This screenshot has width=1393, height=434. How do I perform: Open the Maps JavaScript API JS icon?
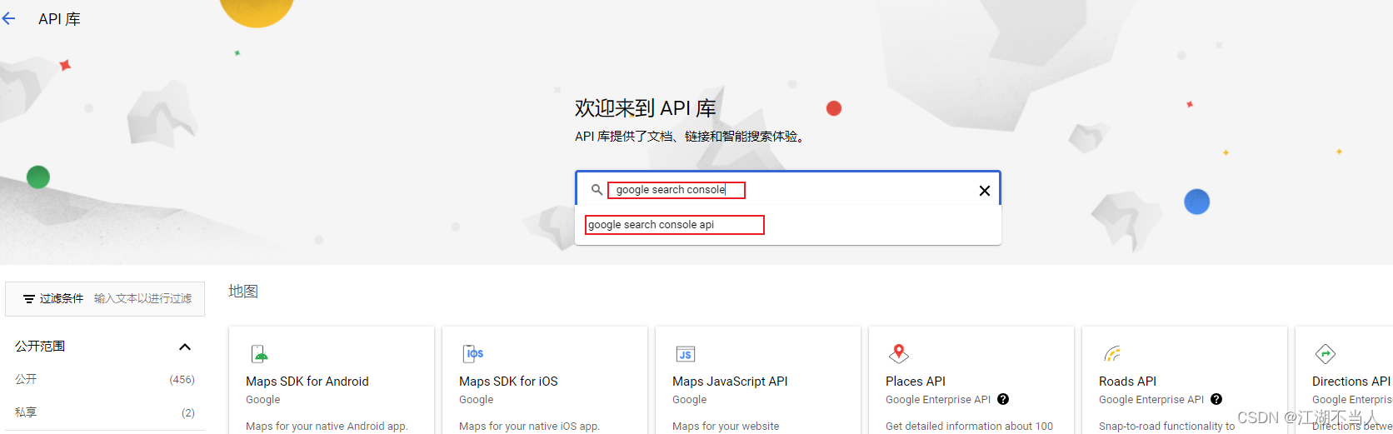point(686,354)
